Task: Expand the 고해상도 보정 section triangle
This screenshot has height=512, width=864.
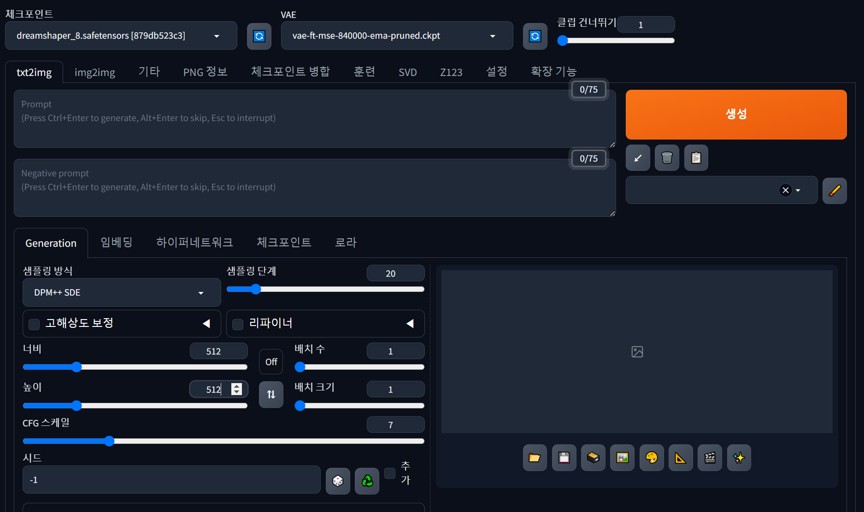Action: coord(206,324)
